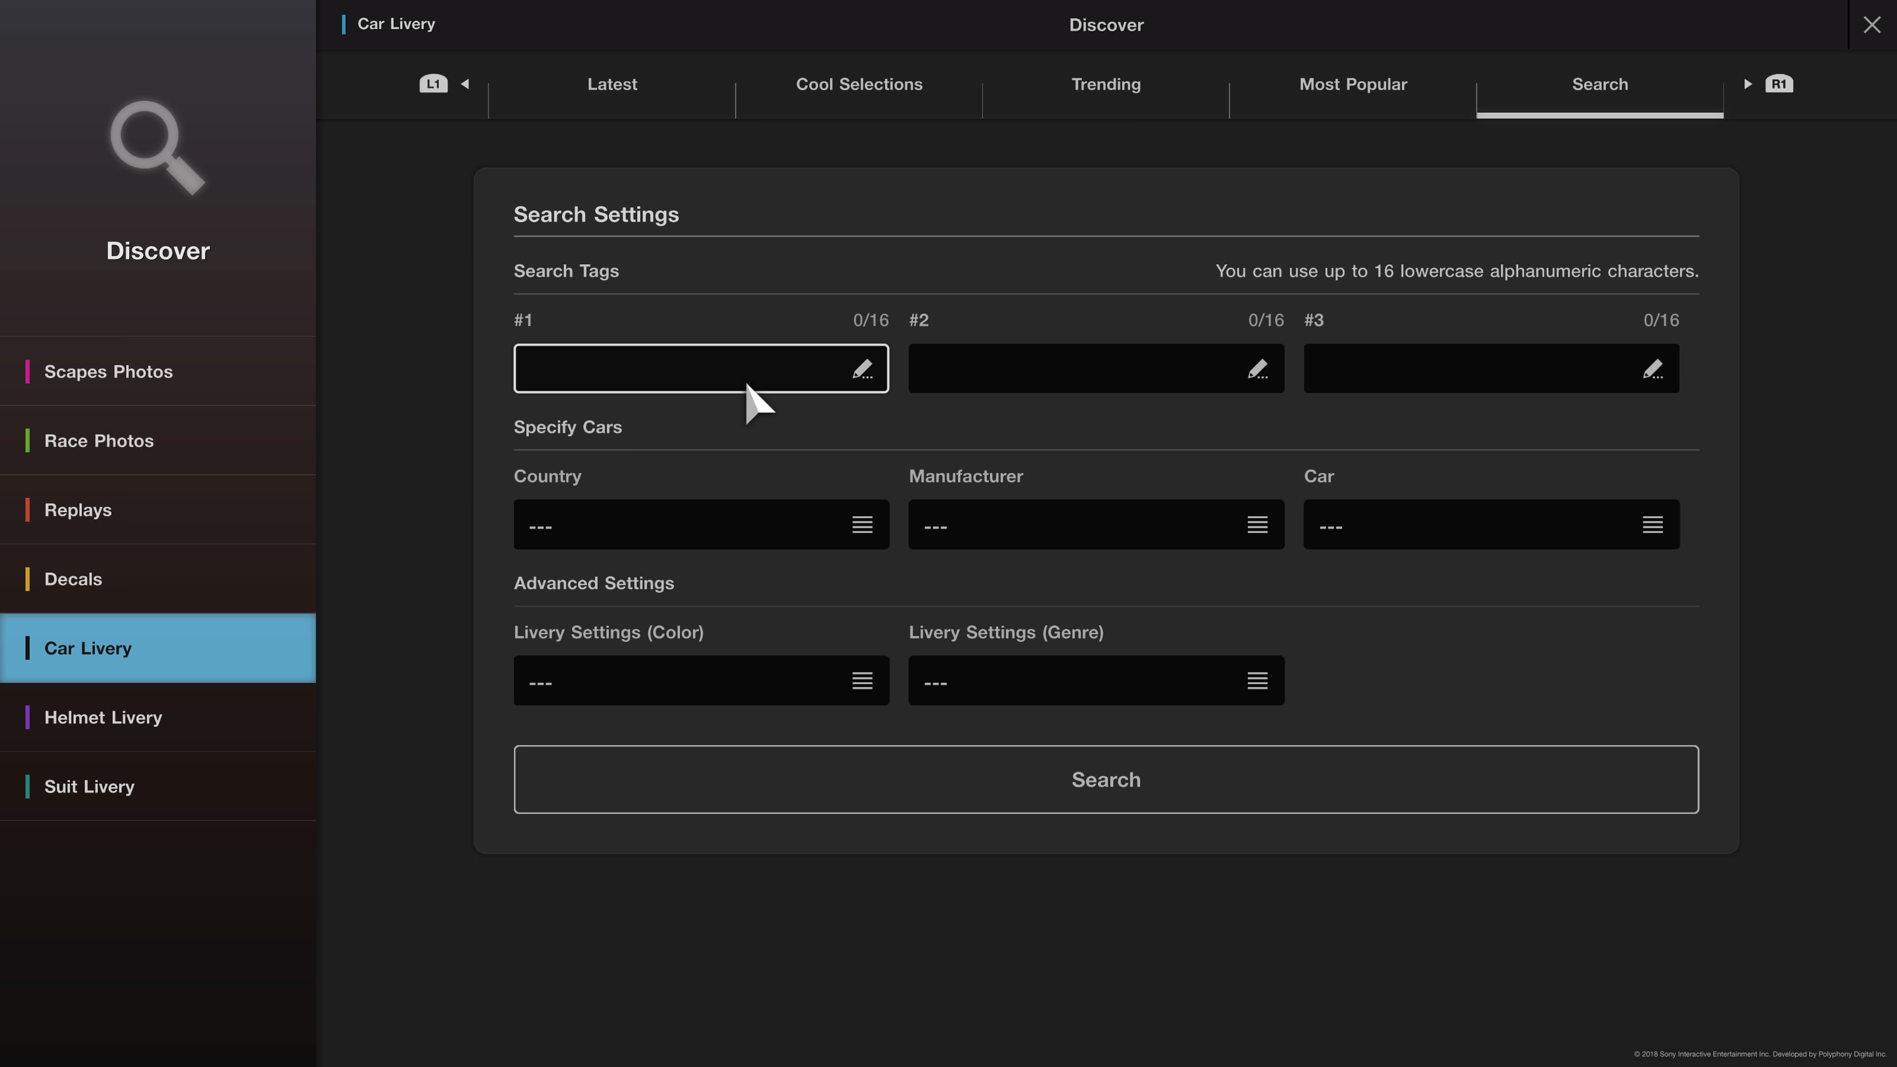This screenshot has width=1897, height=1067.
Task: Switch to the Latest tab
Action: pos(612,84)
